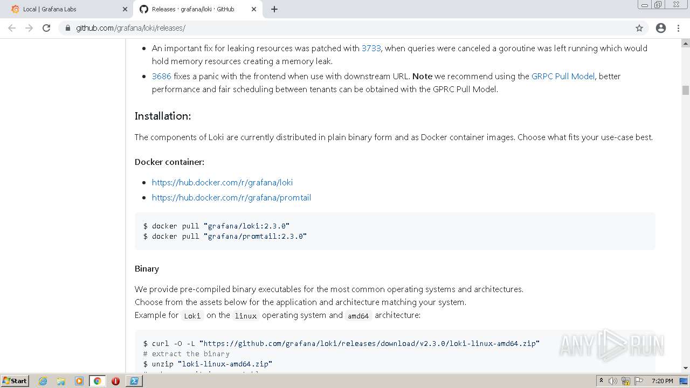Open the blue taskbar application icon
The width and height of the screenshot is (690, 388).
[134, 381]
